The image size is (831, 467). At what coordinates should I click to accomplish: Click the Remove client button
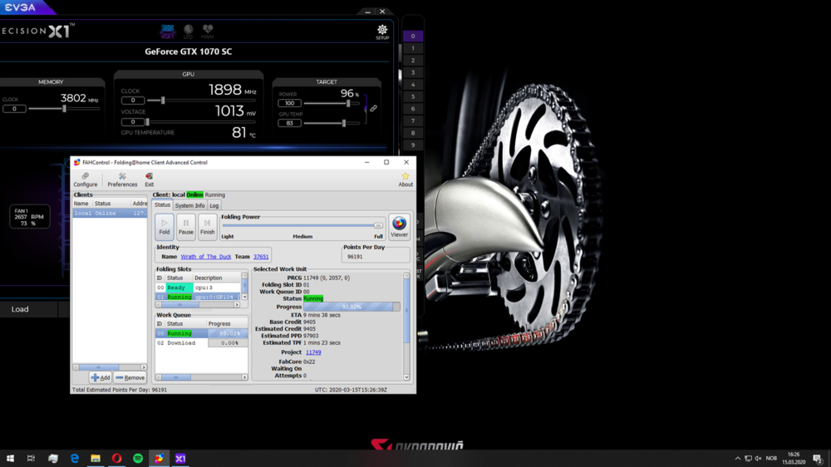(x=130, y=377)
